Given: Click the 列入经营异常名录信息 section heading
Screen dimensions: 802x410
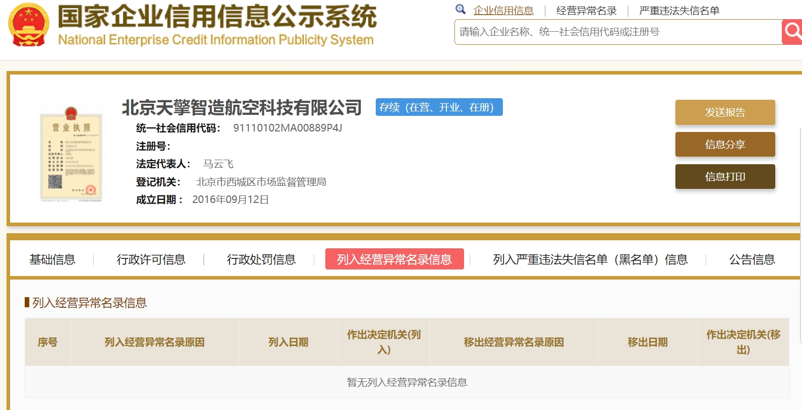Looking at the screenshot, I should pos(90,303).
